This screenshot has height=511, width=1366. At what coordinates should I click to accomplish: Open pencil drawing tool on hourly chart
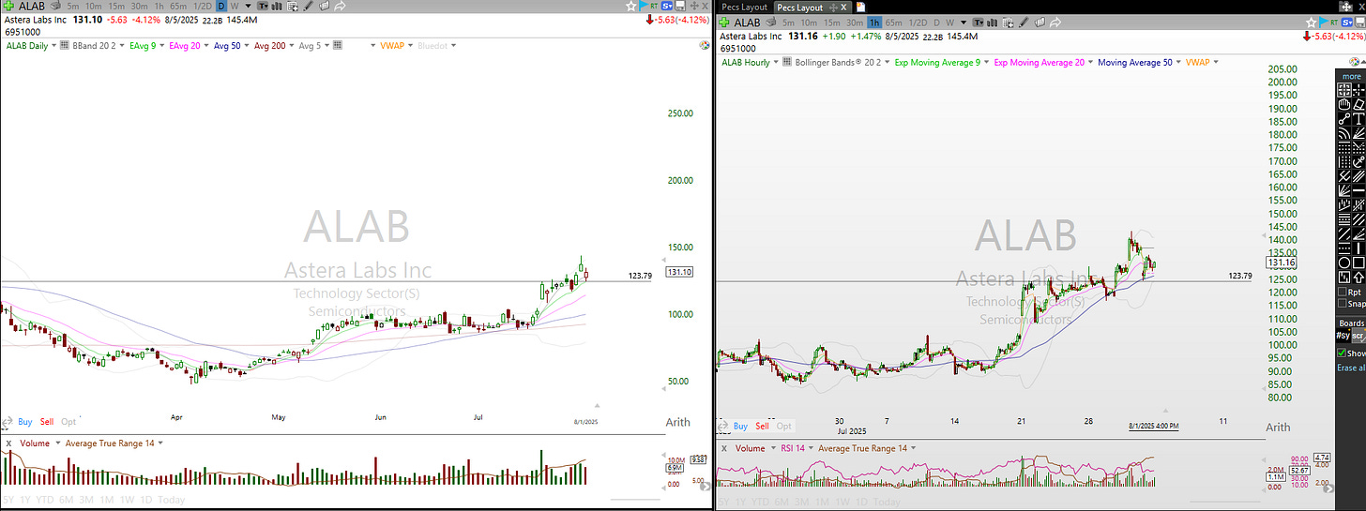[x=1024, y=23]
